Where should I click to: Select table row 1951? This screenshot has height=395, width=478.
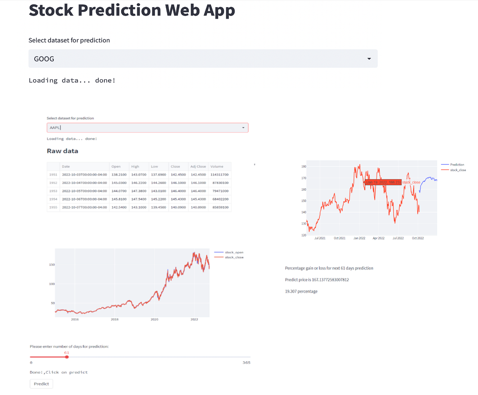click(x=53, y=175)
